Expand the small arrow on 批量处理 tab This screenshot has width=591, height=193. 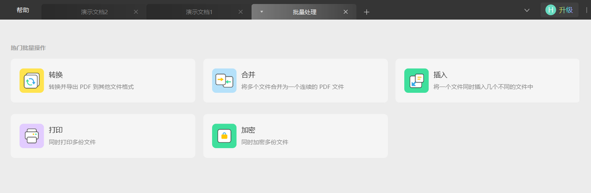262,11
